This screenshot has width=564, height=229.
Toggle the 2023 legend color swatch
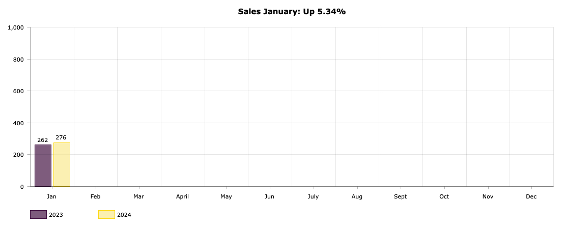(39, 215)
